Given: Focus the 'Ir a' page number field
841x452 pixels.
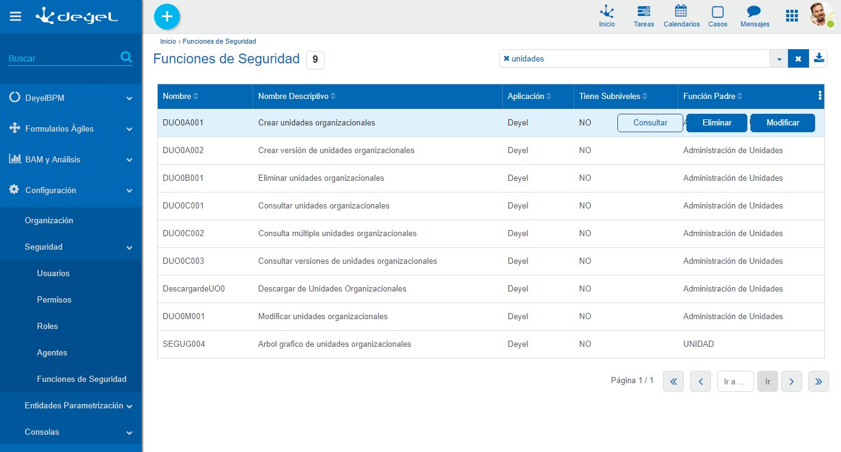Looking at the screenshot, I should tap(736, 381).
